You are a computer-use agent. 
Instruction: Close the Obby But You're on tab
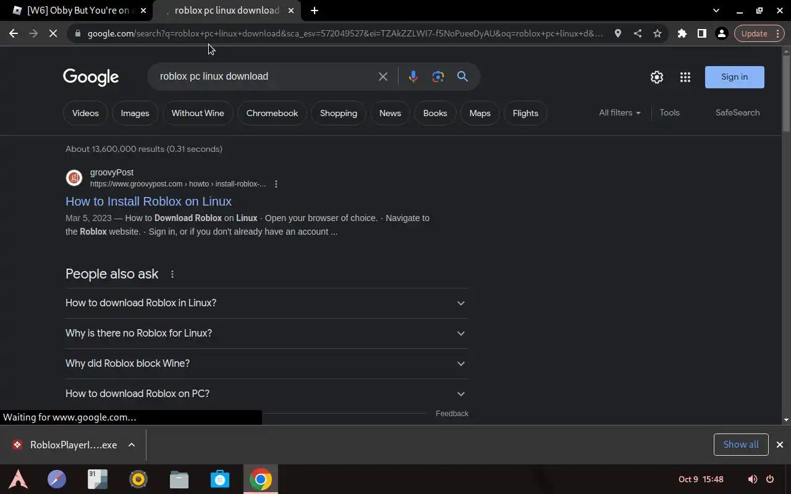143,10
